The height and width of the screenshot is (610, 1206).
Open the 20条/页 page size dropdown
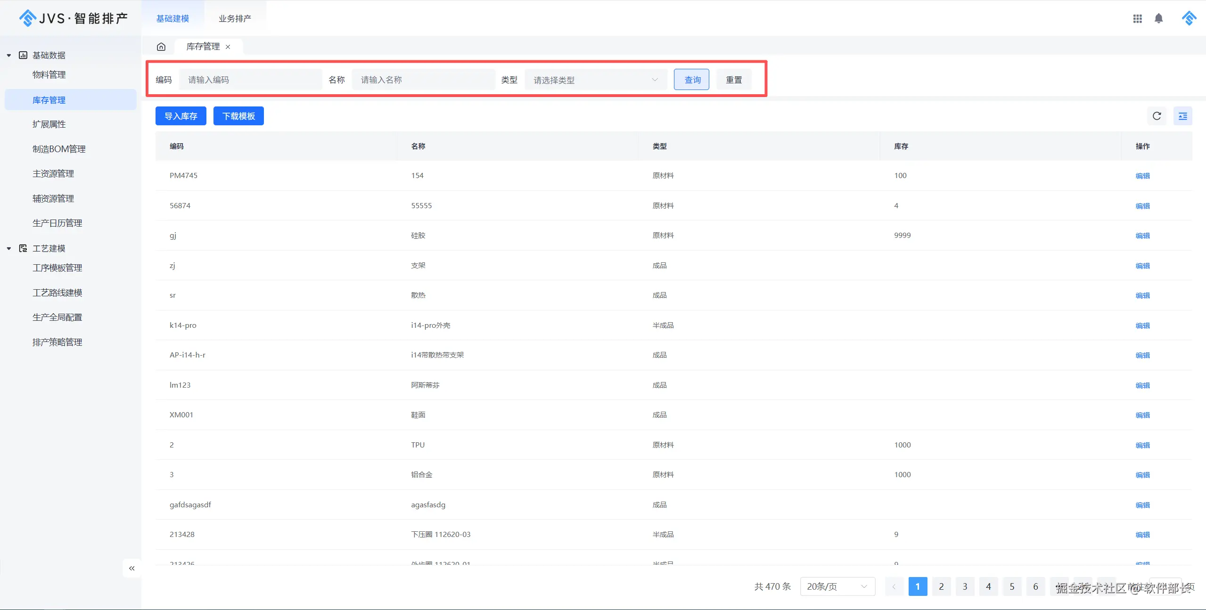pyautogui.click(x=837, y=586)
